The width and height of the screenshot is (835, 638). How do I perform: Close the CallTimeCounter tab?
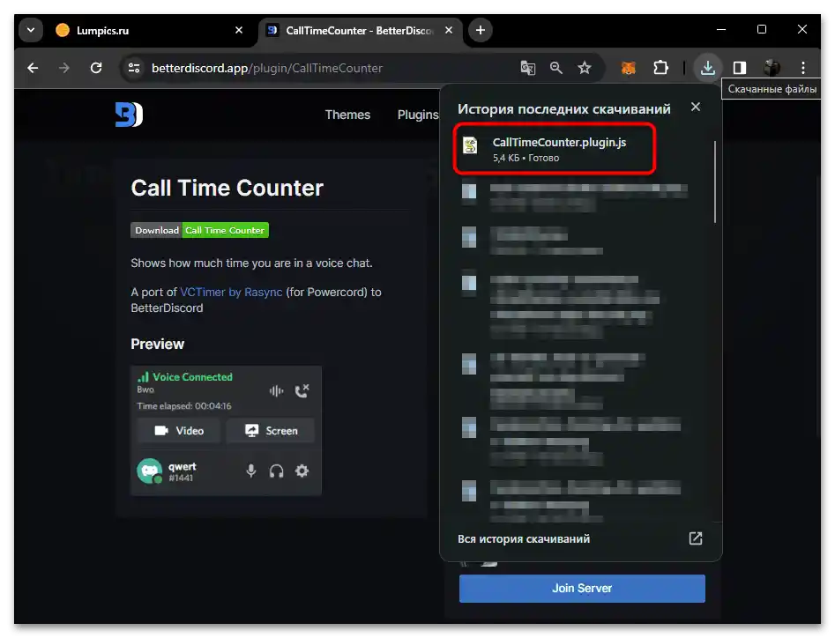[449, 30]
